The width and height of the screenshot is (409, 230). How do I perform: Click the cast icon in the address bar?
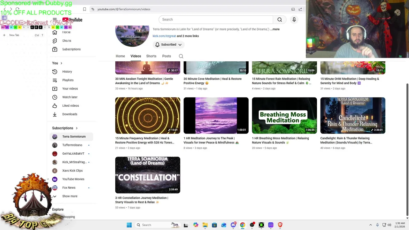click(293, 9)
